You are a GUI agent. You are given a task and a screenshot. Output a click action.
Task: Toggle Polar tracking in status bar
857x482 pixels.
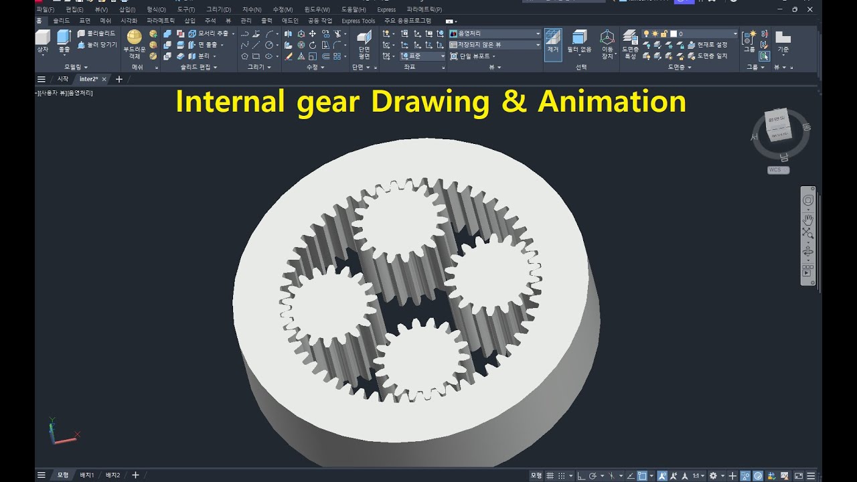(593, 475)
